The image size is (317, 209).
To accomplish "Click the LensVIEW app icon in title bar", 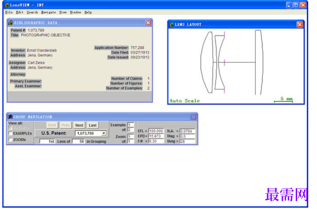I will click(x=6, y=5).
